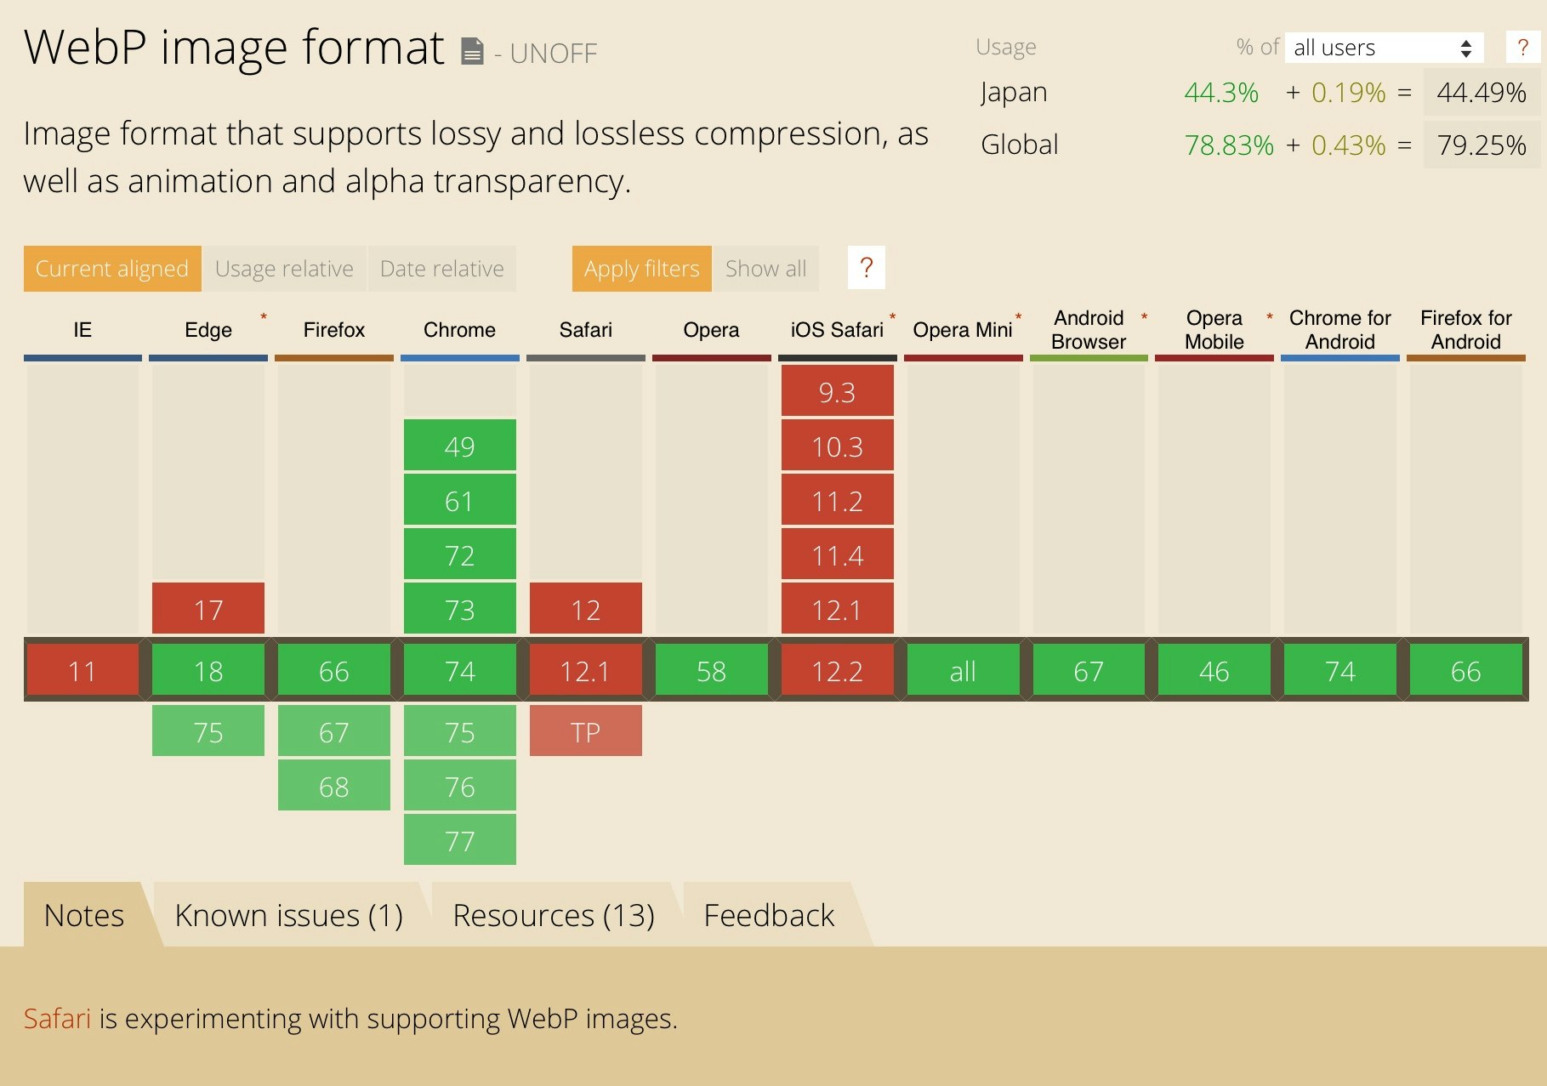Viewport: 1547px width, 1086px height.
Task: Open the all users dropdown
Action: click(x=1382, y=48)
